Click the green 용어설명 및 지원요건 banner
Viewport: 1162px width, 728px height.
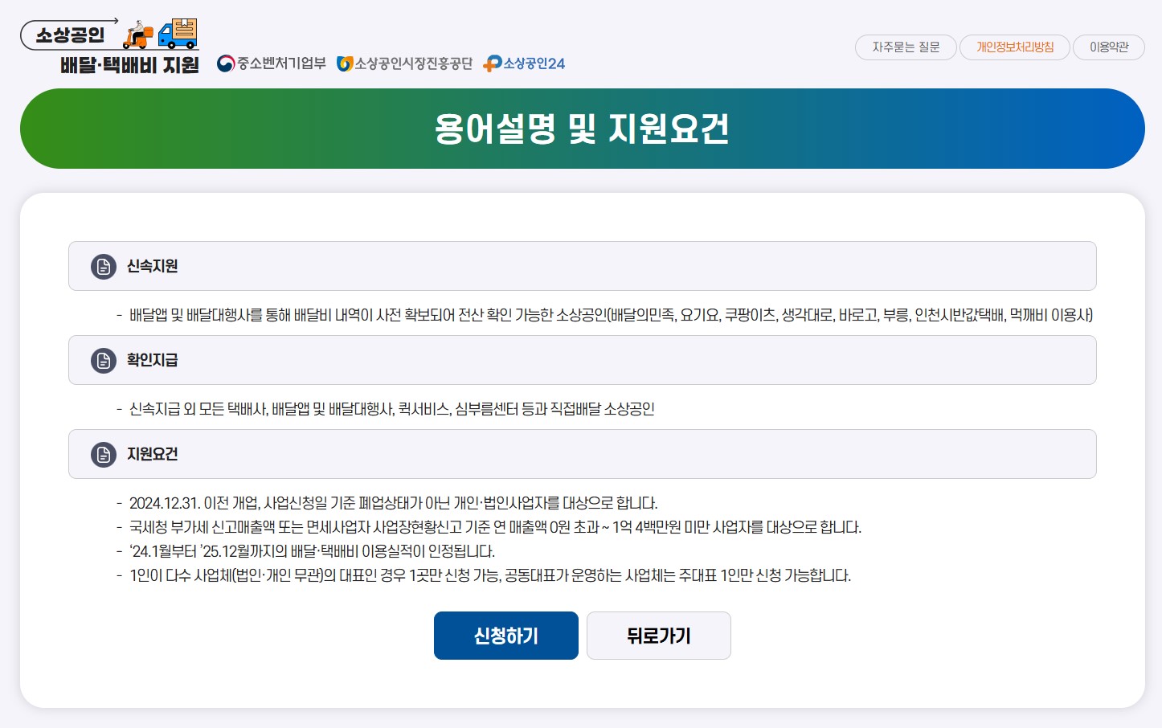click(x=581, y=127)
